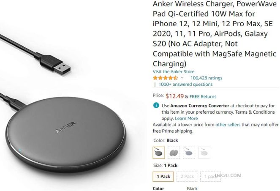Select the third size option labeled 1 pack
Viewport: 280px width, 191px height.
coord(211,177)
